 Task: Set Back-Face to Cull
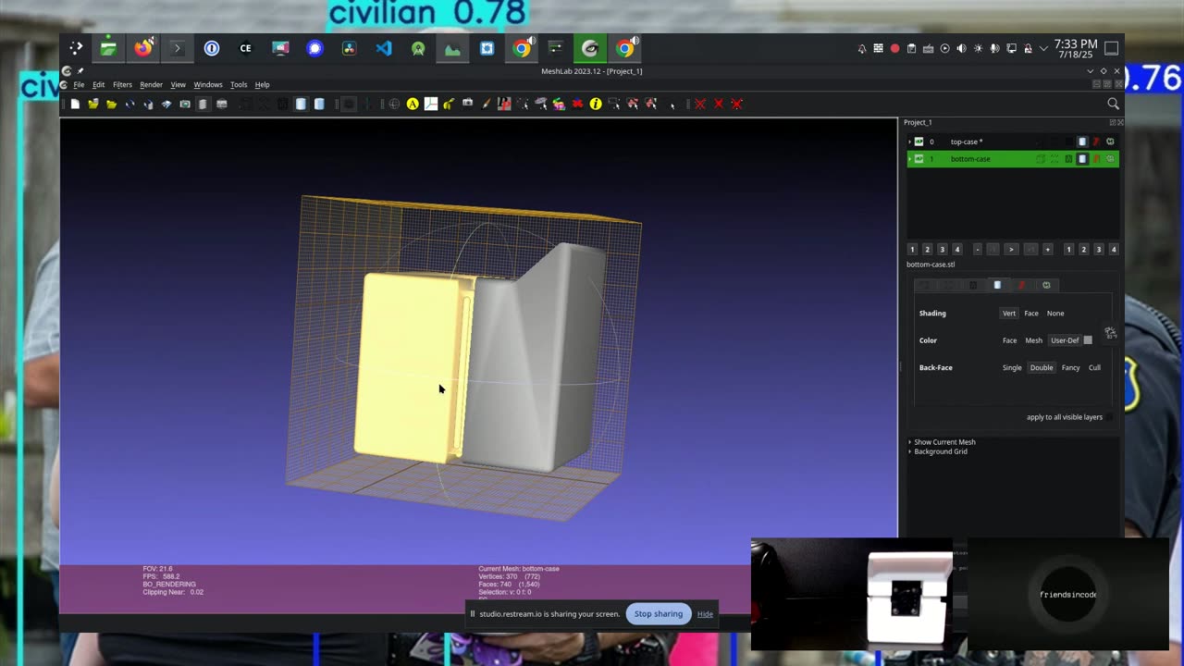coord(1094,367)
